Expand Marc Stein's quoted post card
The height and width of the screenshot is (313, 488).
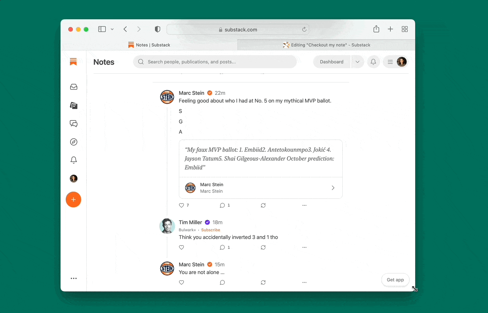point(333,188)
